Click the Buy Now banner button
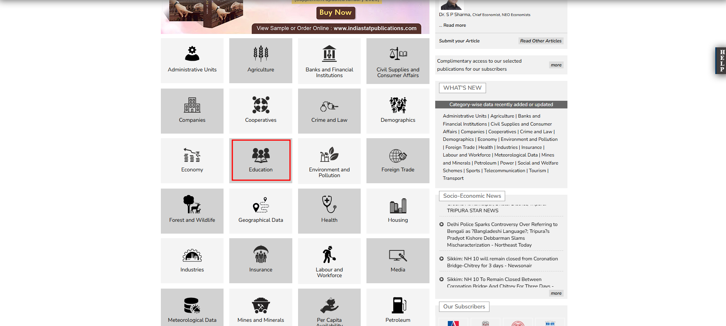This screenshot has height=326, width=726. pos(335,13)
